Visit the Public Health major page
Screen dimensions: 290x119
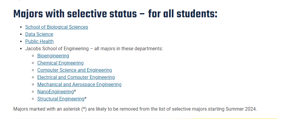(39, 41)
